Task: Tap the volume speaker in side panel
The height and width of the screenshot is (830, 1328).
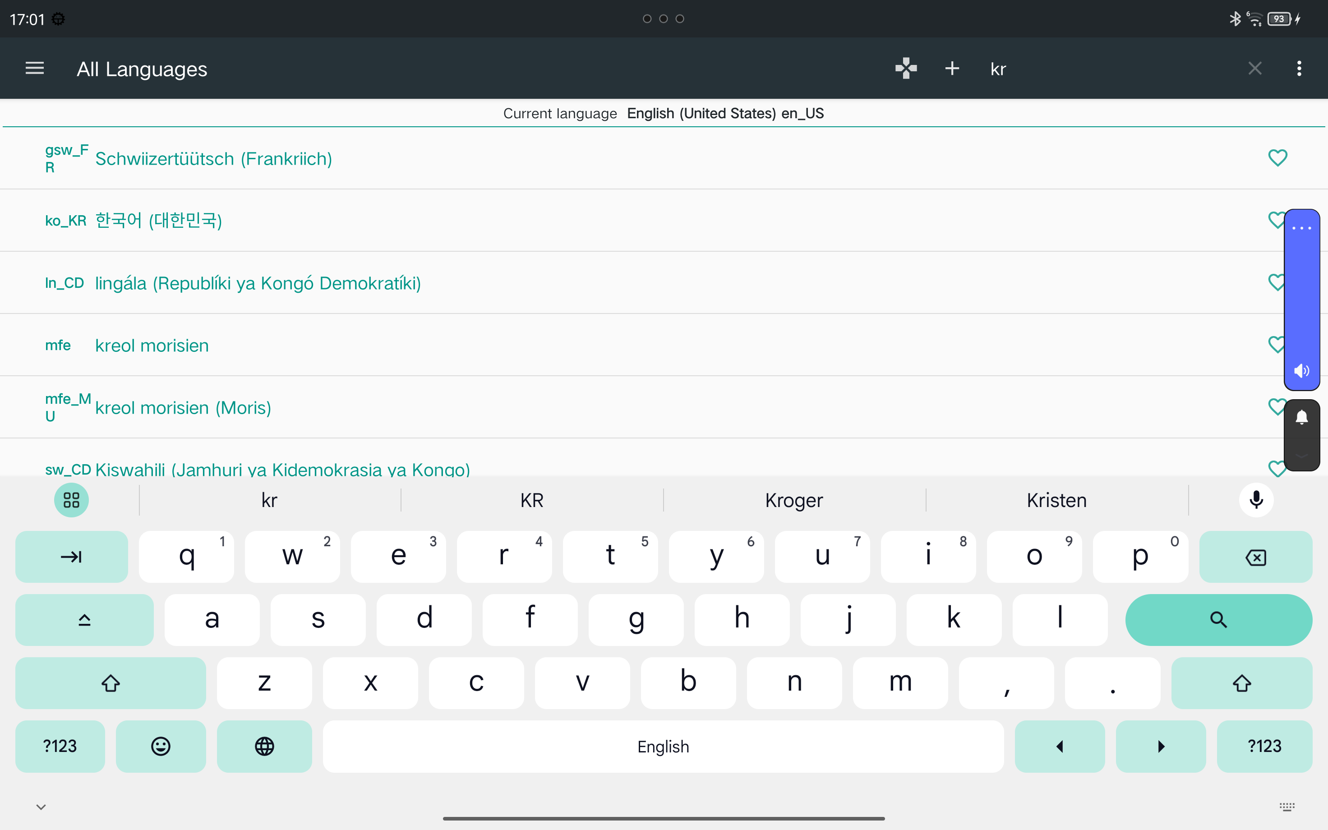Action: pos(1301,371)
